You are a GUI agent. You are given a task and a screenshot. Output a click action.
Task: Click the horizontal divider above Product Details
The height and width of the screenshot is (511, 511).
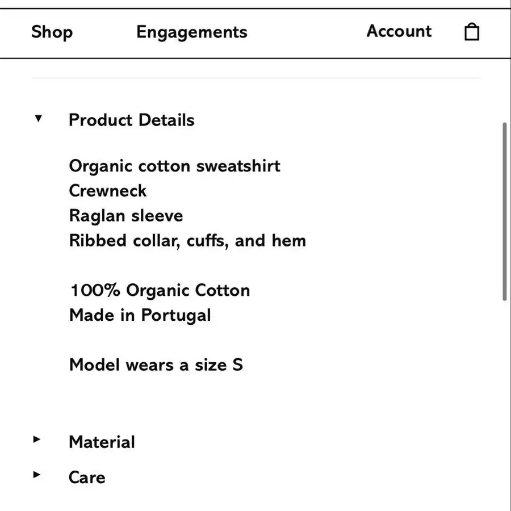click(x=256, y=78)
